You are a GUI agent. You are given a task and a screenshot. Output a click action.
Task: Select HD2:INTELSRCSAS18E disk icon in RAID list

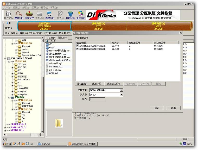(x=78, y=49)
